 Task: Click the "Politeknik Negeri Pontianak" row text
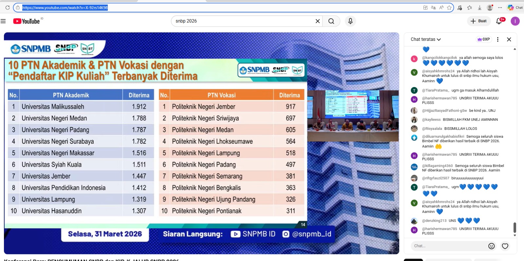pyautogui.click(x=207, y=211)
